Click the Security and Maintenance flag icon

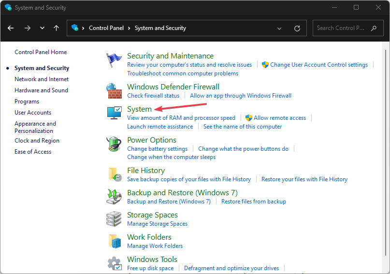[x=114, y=60]
